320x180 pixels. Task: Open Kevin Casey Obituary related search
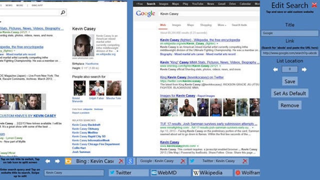click(85, 129)
